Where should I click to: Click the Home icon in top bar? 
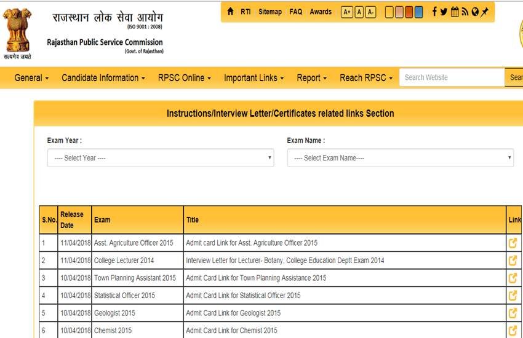(230, 12)
